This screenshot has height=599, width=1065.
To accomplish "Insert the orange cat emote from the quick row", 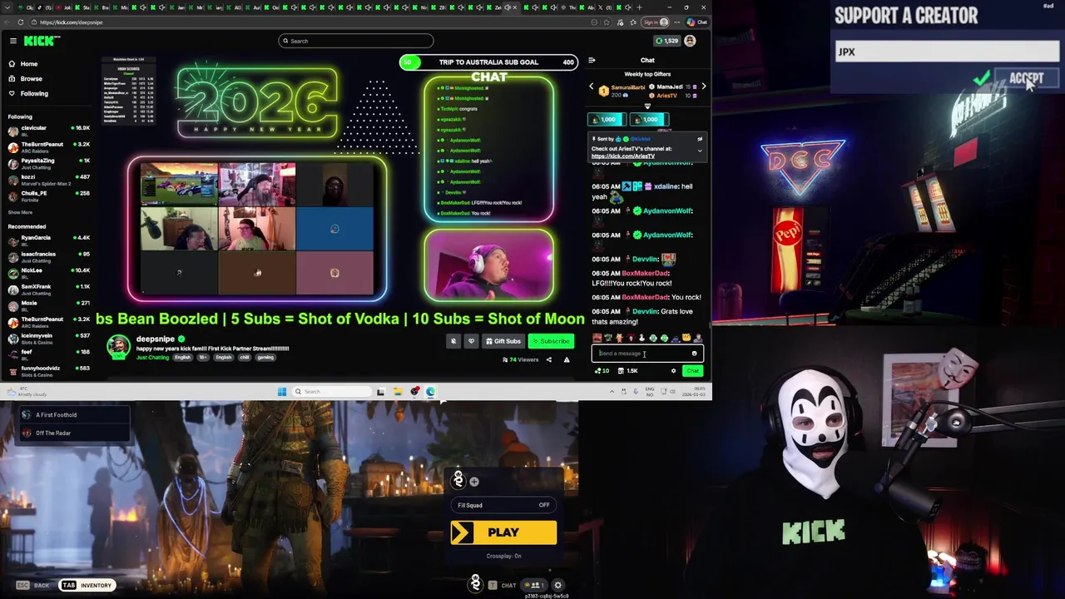I will [x=619, y=339].
